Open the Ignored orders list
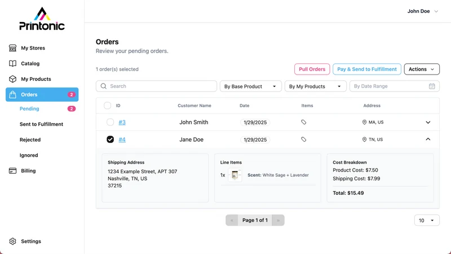The image size is (451, 254). pos(29,155)
